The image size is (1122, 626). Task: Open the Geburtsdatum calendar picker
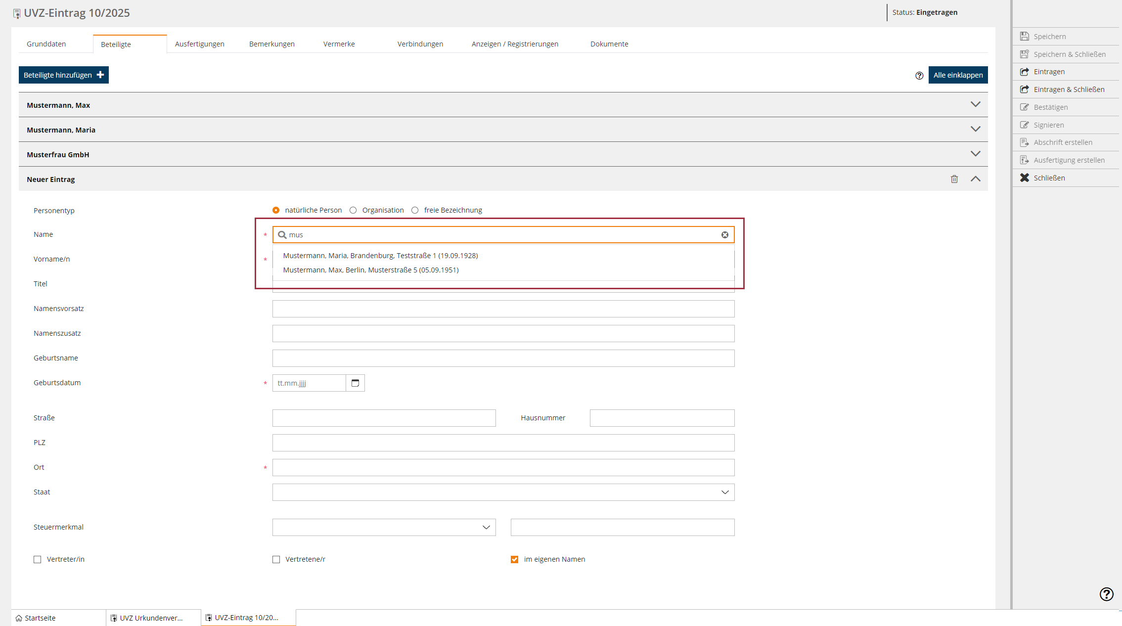[355, 383]
